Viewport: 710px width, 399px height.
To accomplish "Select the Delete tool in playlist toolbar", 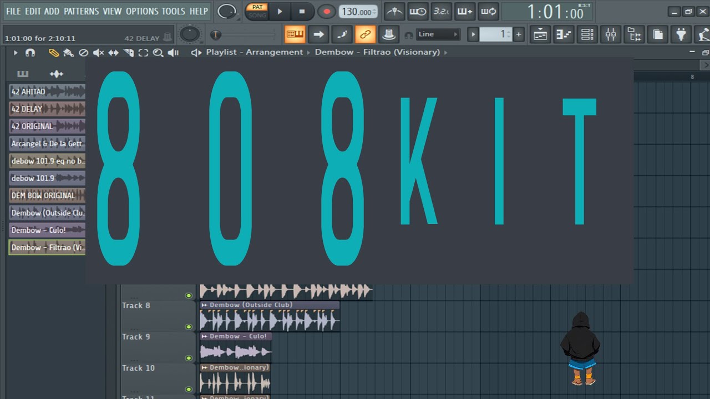I will (83, 53).
